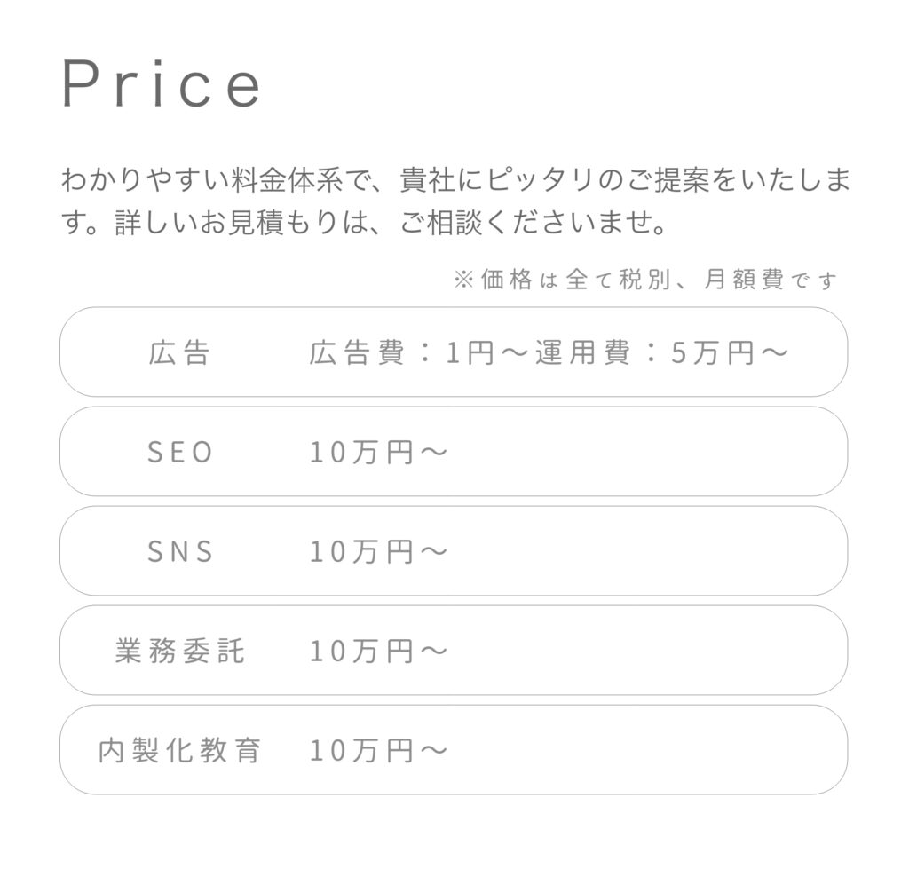Select the SNS pricing row
909x869 pixels.
454,550
